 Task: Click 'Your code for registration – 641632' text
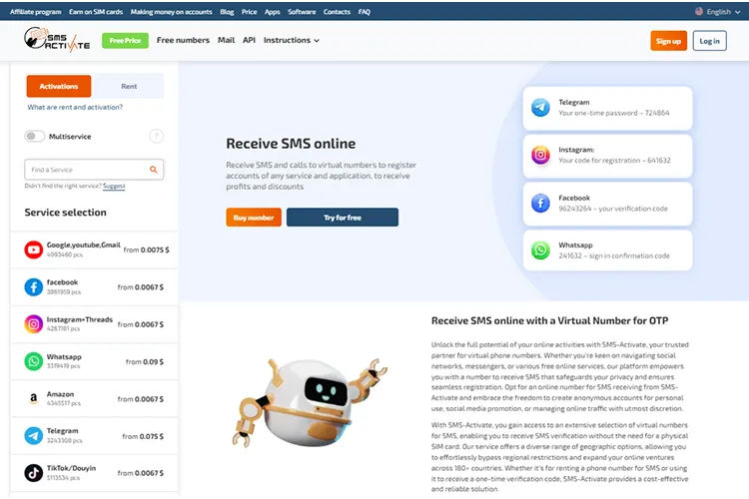point(615,161)
